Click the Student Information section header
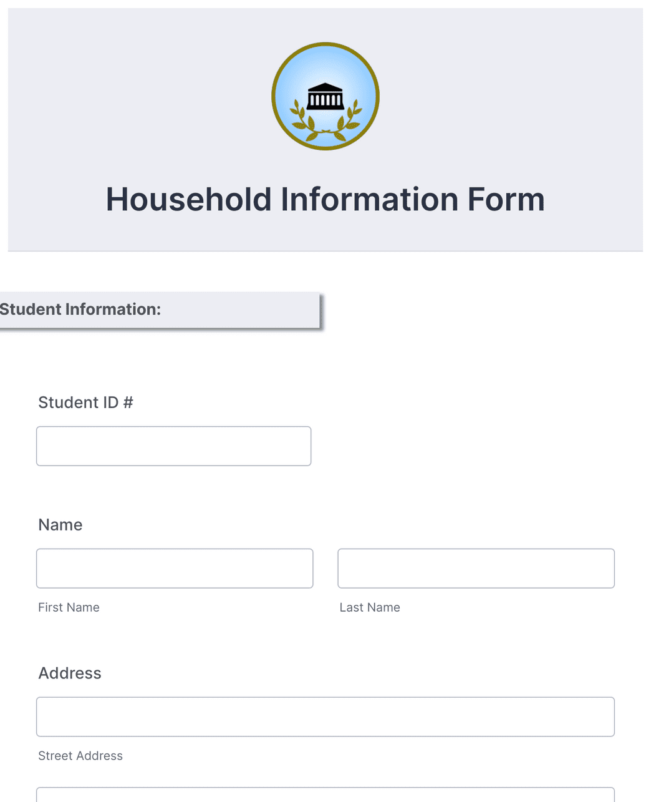The image size is (651, 802). [81, 309]
